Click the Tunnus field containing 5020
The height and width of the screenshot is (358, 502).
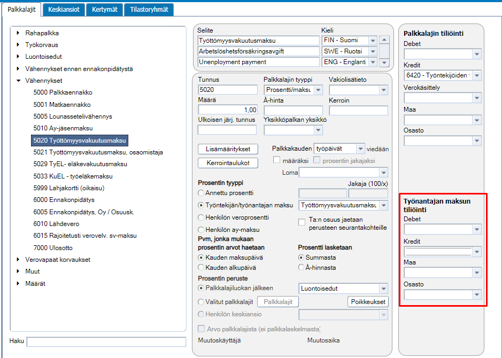pos(228,90)
